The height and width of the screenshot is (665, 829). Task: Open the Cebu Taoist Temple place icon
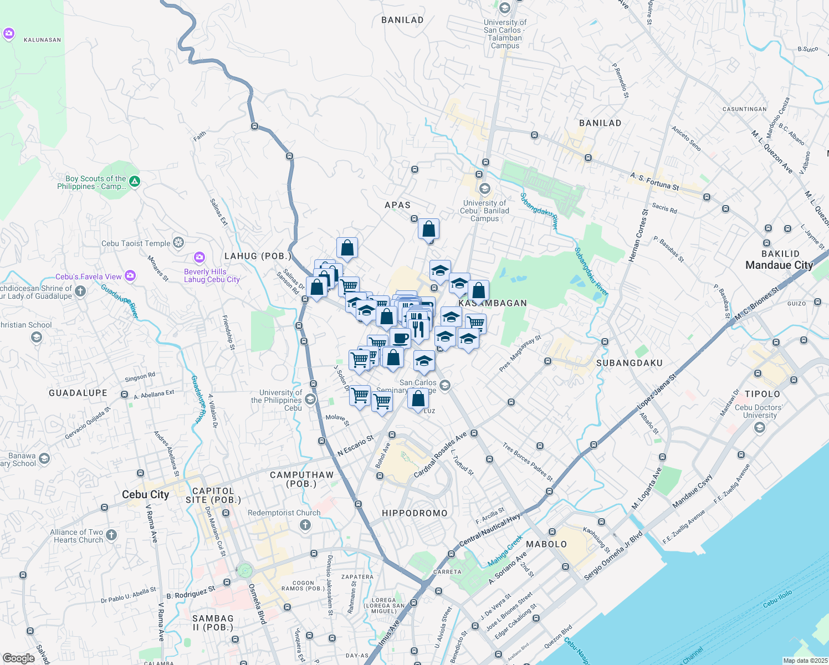pos(178,243)
